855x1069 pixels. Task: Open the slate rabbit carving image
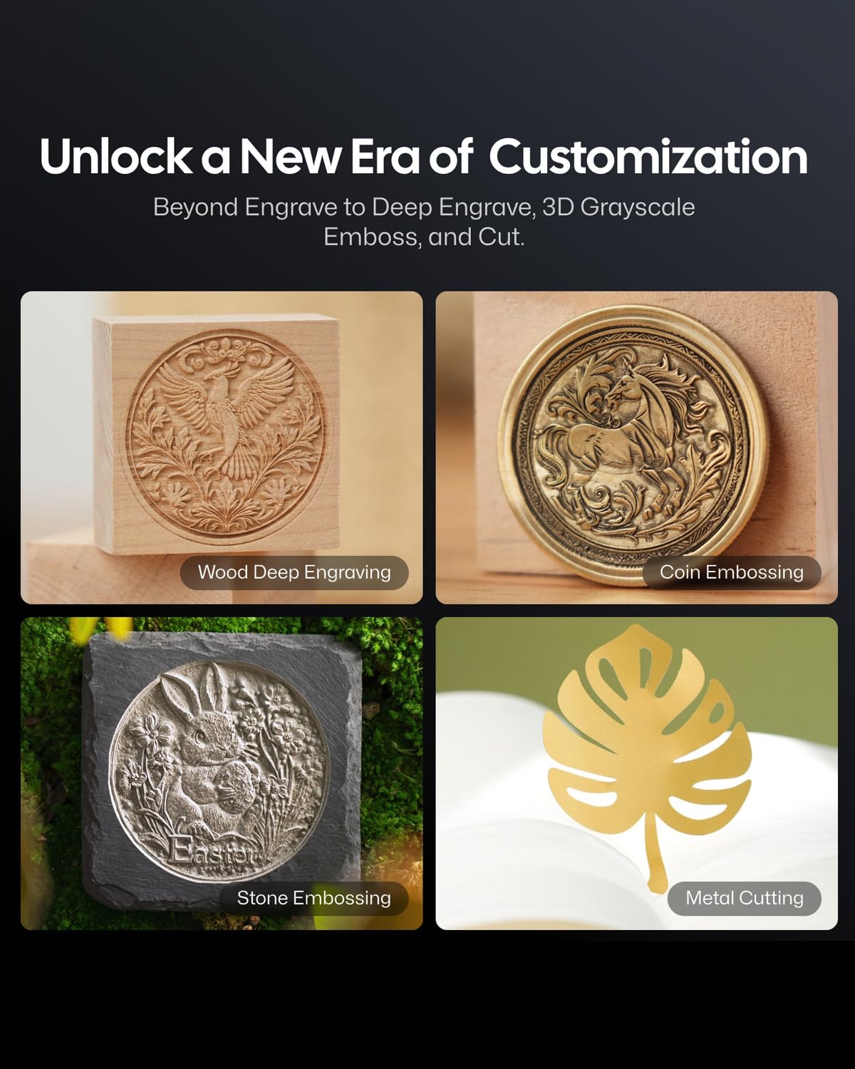coord(222,773)
